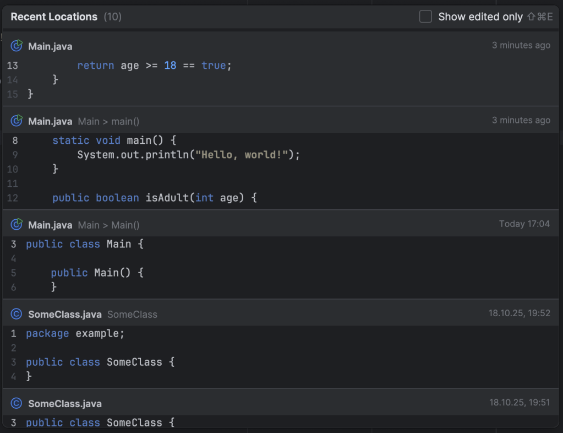Screen dimensions: 563x433
Task: Click the 18.10.25, 19:51 timestamp
Action: [x=520, y=403]
